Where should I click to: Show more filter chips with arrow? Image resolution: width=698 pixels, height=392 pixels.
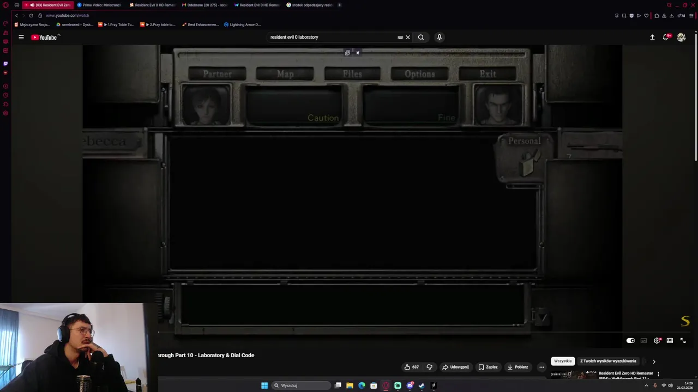coord(654,362)
